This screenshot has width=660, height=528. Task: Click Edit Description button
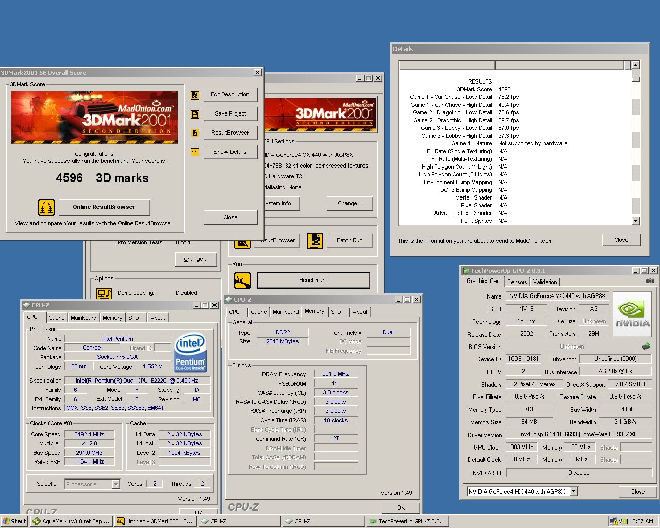(x=230, y=95)
